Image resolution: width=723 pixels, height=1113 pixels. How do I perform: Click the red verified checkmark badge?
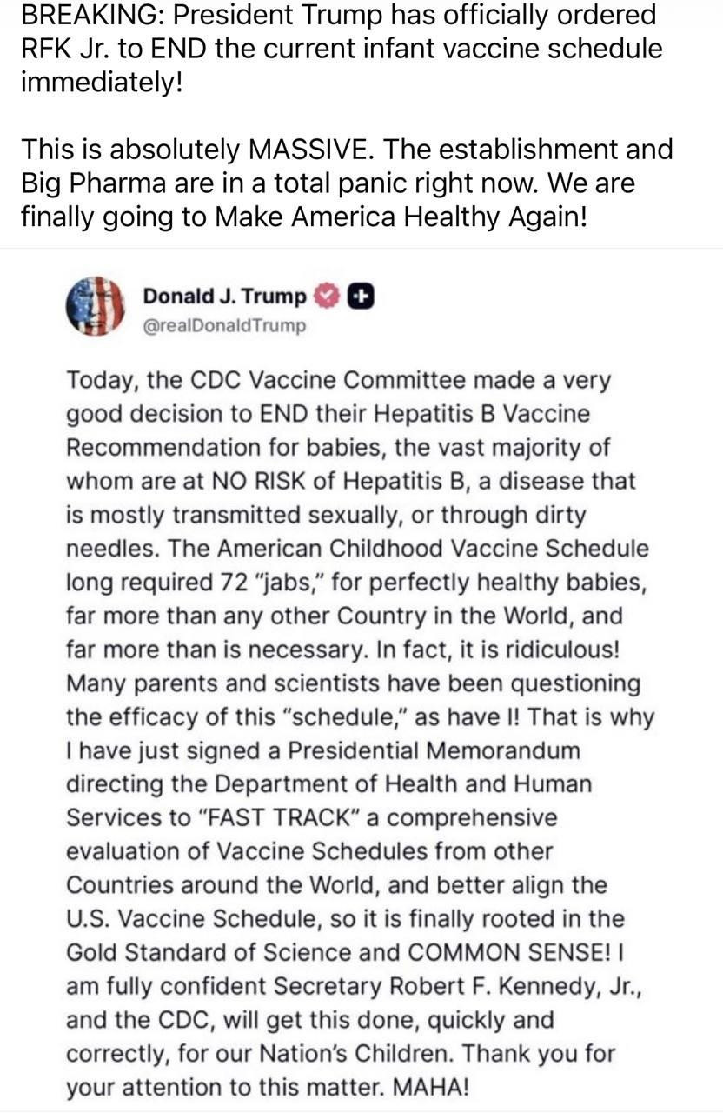point(326,297)
